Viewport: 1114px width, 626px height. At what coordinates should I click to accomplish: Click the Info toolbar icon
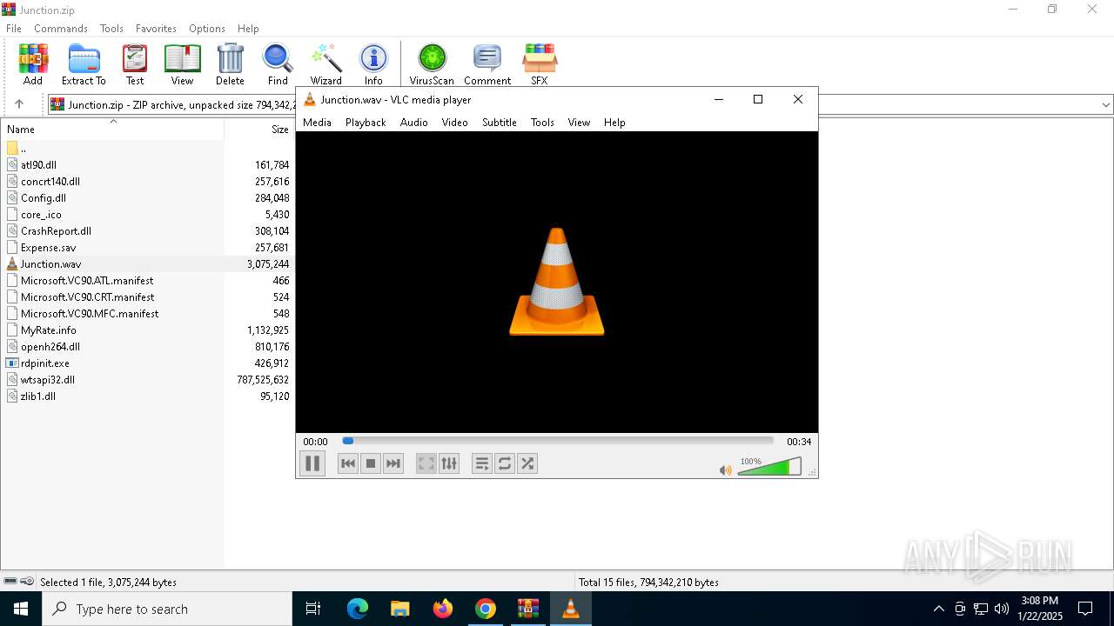373,65
